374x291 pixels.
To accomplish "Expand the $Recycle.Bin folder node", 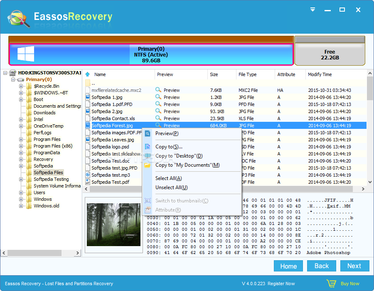I will [x=21, y=86].
